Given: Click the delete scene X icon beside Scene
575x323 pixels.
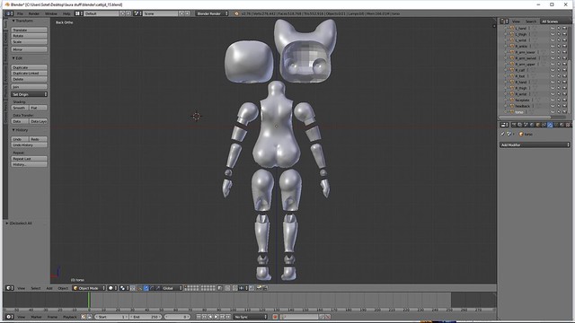Looking at the screenshot, I should point(188,13).
